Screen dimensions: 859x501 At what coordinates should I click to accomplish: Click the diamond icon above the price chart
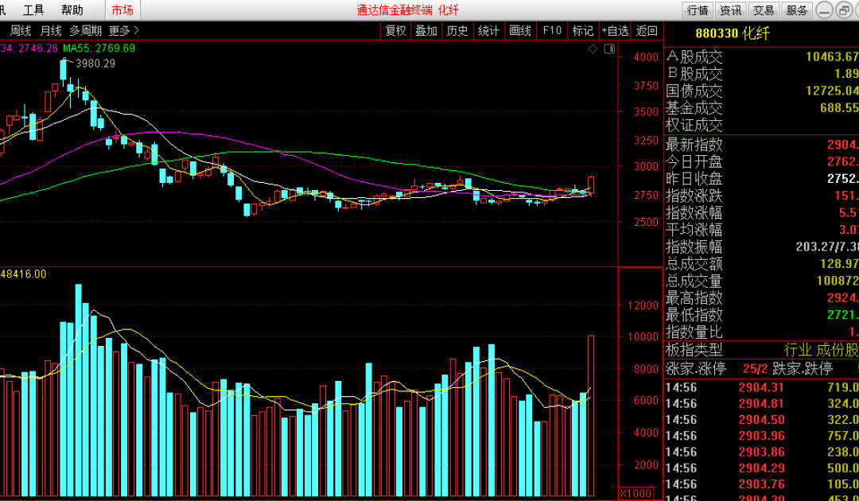pyautogui.click(x=593, y=49)
